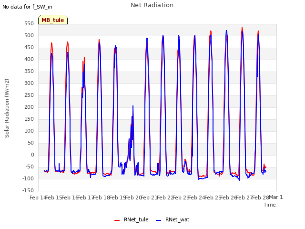Screen dimensions: 305x229
Task: Click the Net Radiation chart title
Action: point(152,5)
